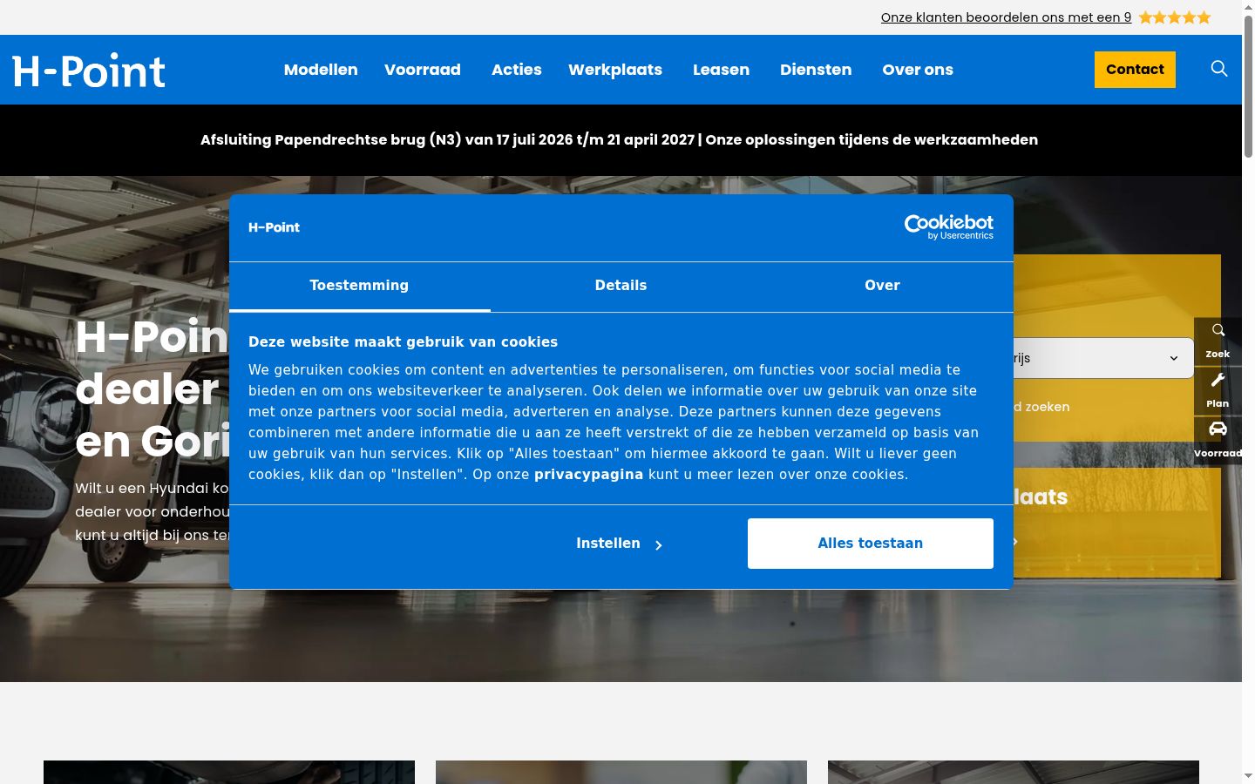Open the privacypagina link
The width and height of the screenshot is (1255, 784).
(588, 475)
